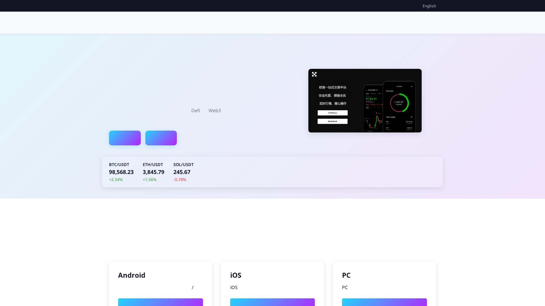
Task: Tap the back arrow beside ETH/USDT in the mockup
Action: [x=366, y=90]
